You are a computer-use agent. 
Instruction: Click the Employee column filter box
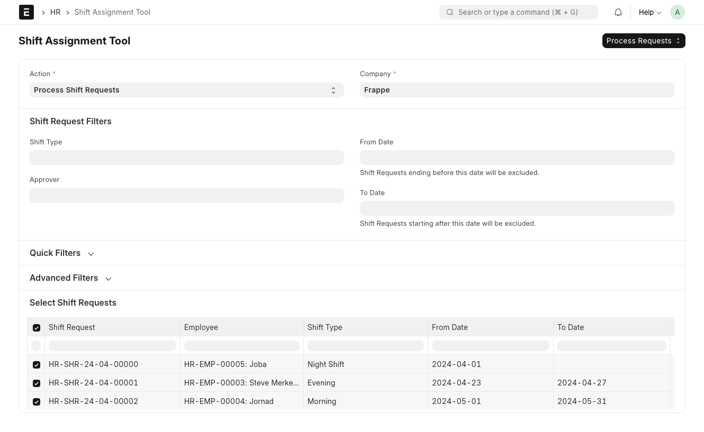(x=242, y=346)
